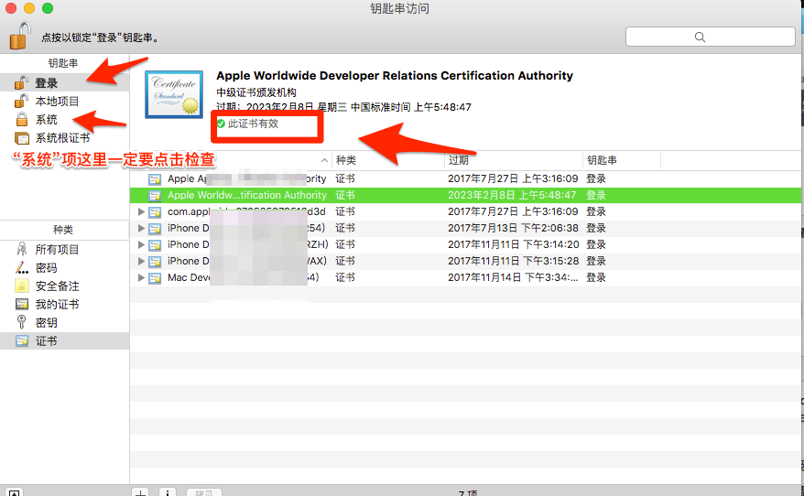Click the date 2017年7月13日 下午2:06:38
Image resolution: width=804 pixels, height=496 pixels.
point(513,228)
